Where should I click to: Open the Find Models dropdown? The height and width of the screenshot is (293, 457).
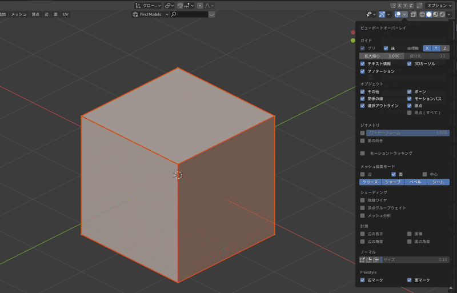(150, 14)
